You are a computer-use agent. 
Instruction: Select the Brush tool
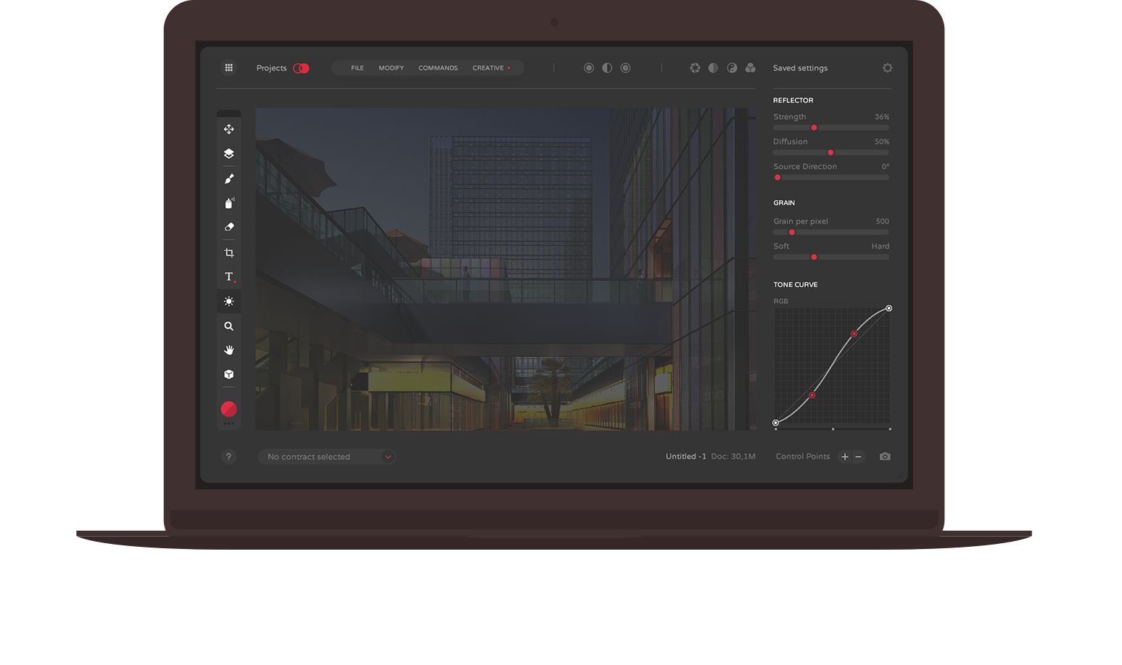[228, 178]
